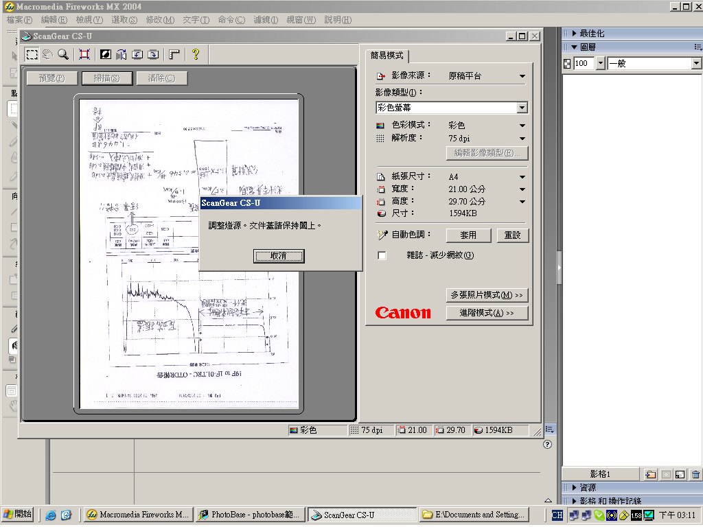Image resolution: width=703 pixels, height=527 pixels.
Task: Open the properties panel options list icon
Action: [x=550, y=430]
